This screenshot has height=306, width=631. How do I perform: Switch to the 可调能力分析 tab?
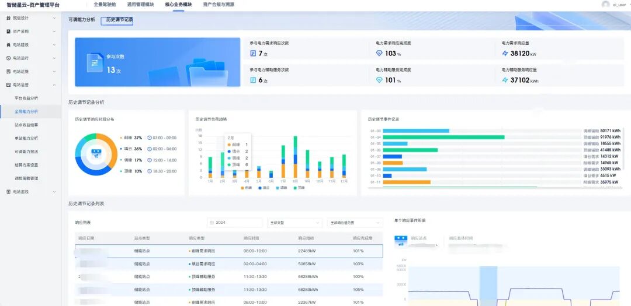[x=81, y=20]
